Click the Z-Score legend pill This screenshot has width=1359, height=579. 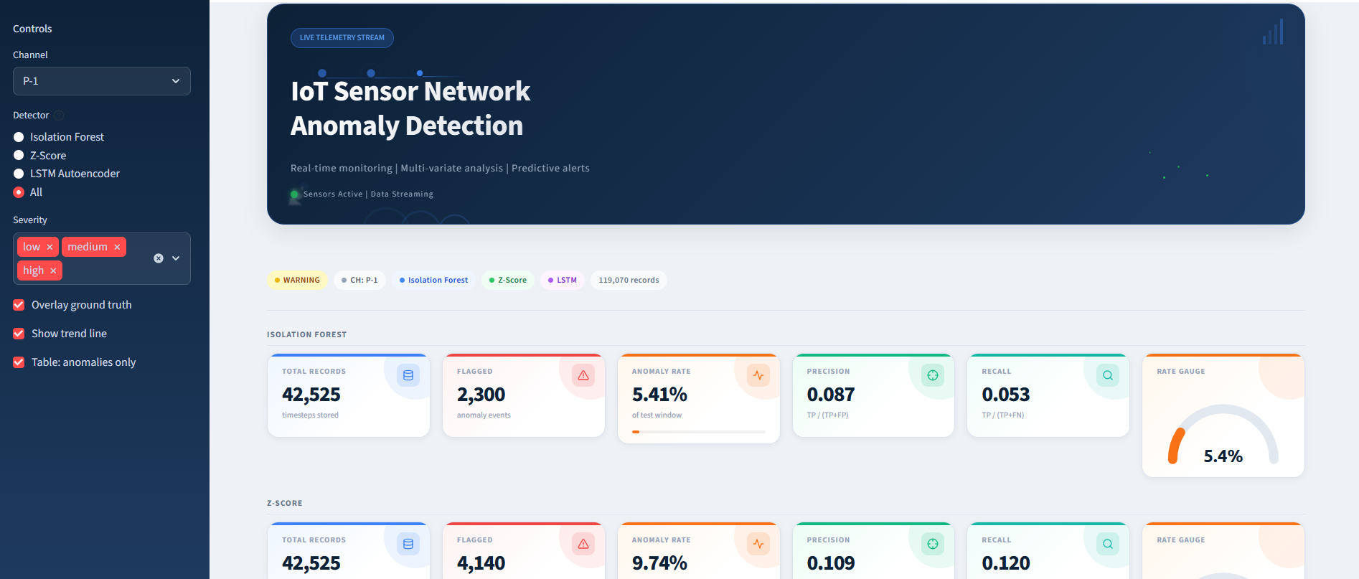click(x=507, y=280)
